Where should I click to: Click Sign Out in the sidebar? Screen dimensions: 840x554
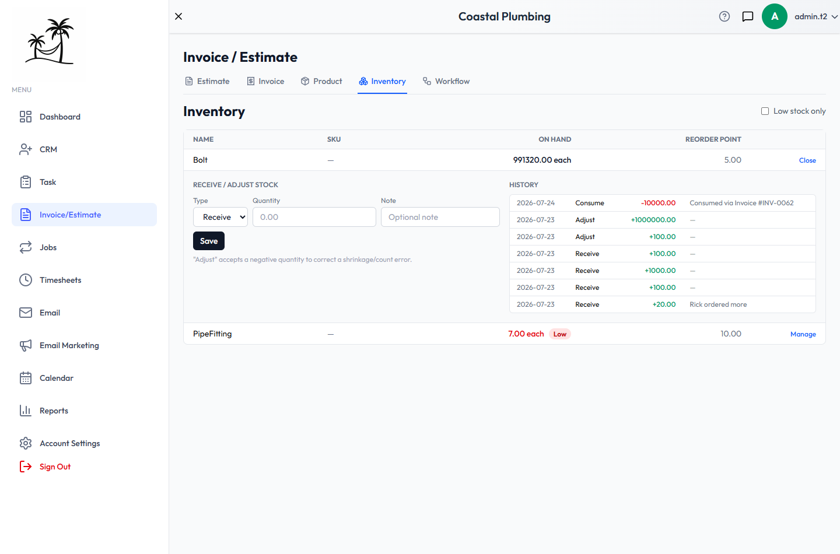pos(55,467)
